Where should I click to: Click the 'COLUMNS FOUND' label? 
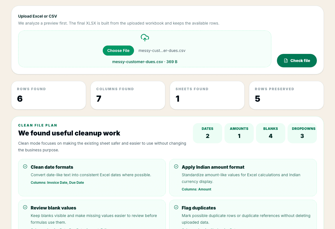click(115, 89)
